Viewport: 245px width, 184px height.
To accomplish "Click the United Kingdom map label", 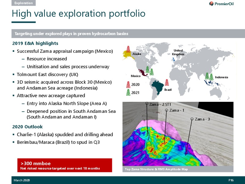I will tap(178, 52).
